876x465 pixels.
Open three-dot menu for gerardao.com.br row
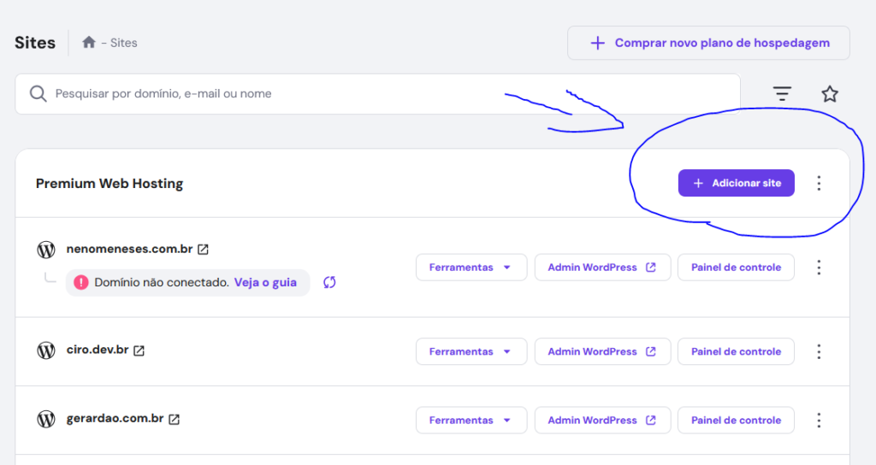[819, 420]
